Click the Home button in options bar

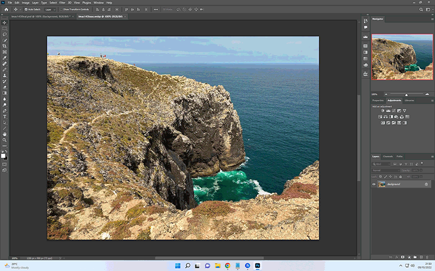point(6,9)
